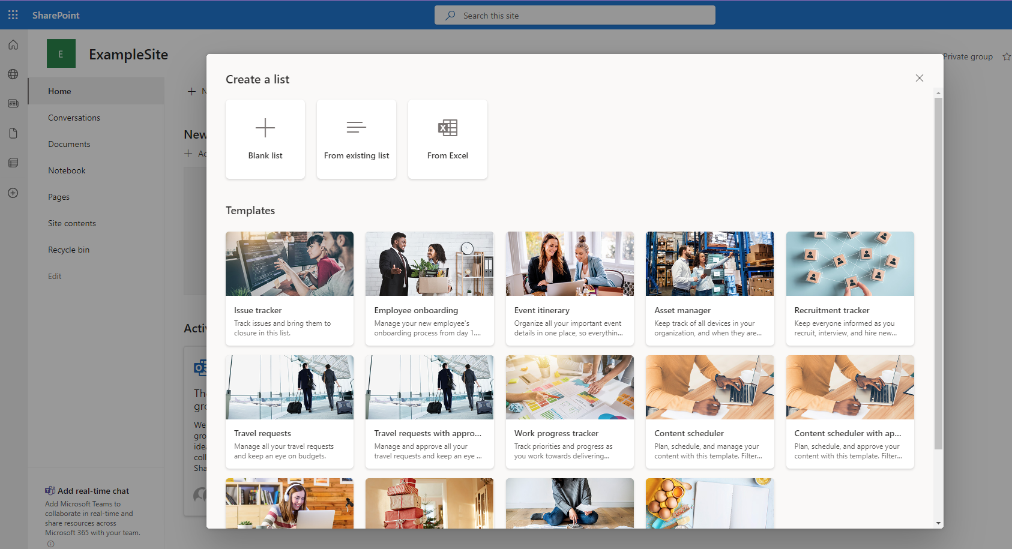Open the Conversations navigation item
This screenshot has height=549, width=1012.
pyautogui.click(x=74, y=117)
